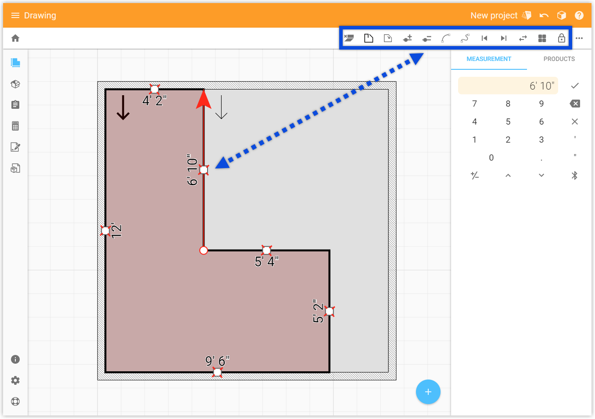
Task: Click the blue plus floating button
Action: [428, 392]
